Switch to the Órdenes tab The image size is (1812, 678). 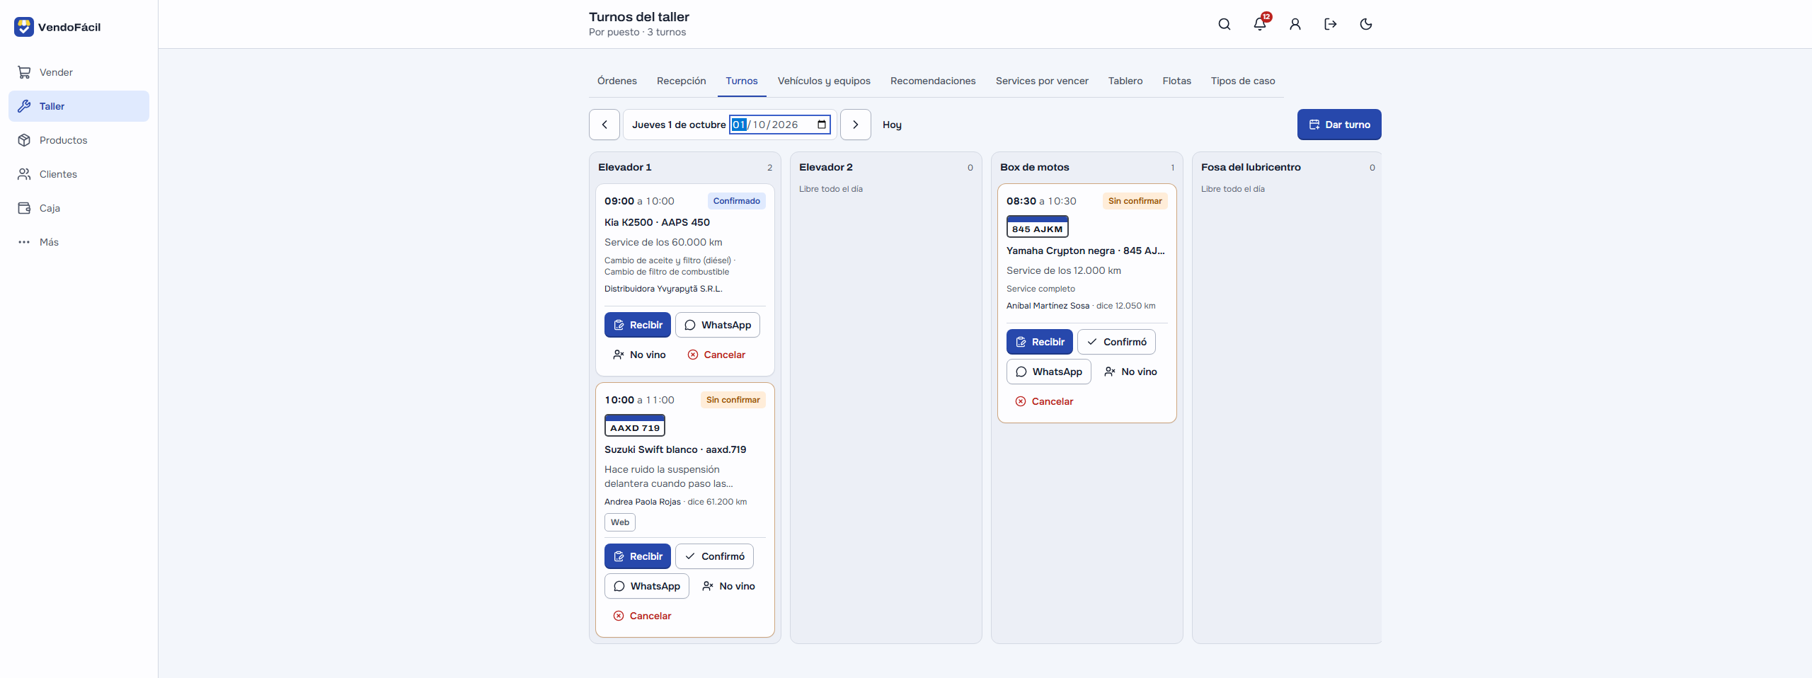(x=617, y=81)
